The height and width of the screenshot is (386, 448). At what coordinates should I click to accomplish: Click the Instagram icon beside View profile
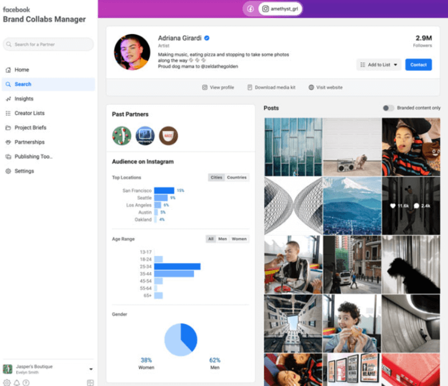(204, 87)
